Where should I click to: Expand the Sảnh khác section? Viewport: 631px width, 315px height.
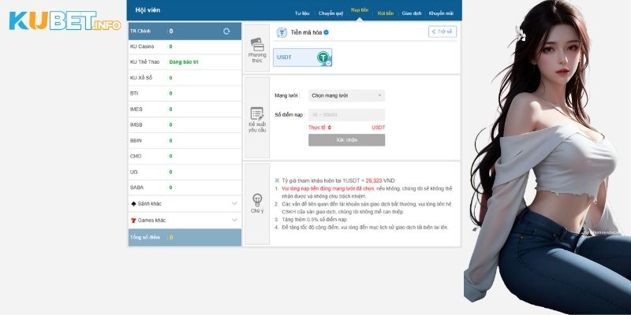pos(184,204)
